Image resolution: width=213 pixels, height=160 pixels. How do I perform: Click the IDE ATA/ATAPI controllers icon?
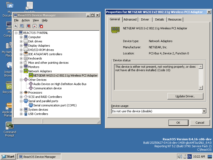(26, 54)
